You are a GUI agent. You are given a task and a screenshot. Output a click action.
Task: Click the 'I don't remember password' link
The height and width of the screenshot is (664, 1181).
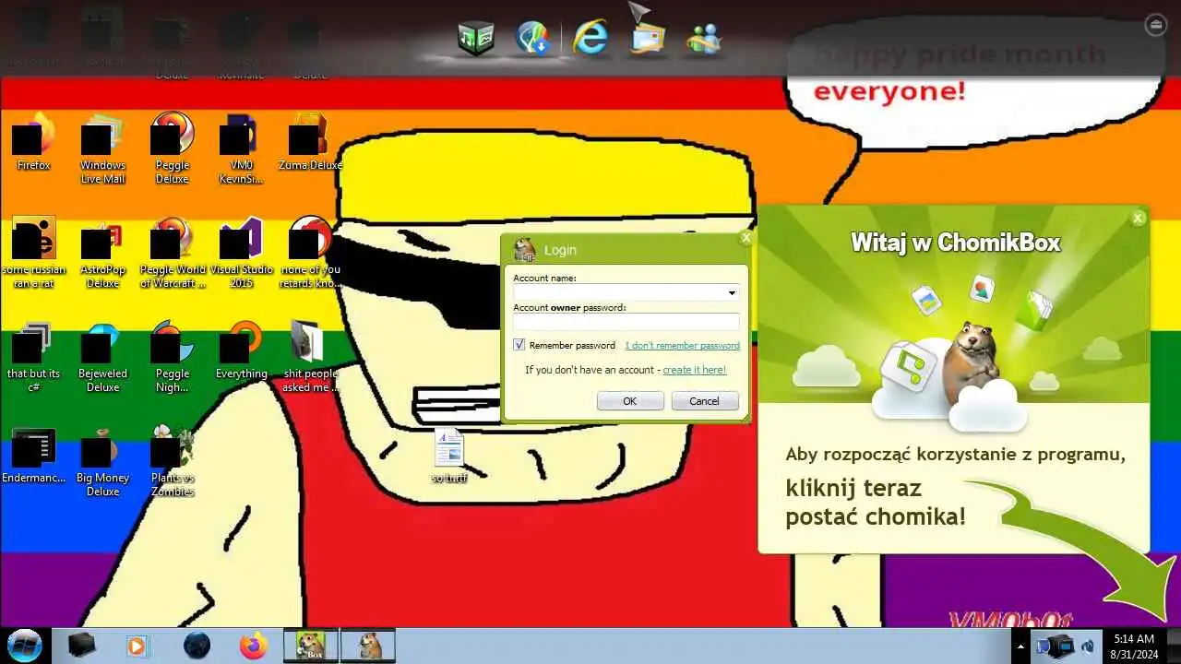click(682, 346)
